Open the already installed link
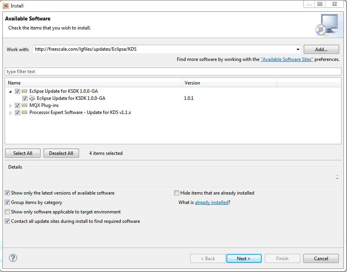347x272 pixels. [x=211, y=202]
